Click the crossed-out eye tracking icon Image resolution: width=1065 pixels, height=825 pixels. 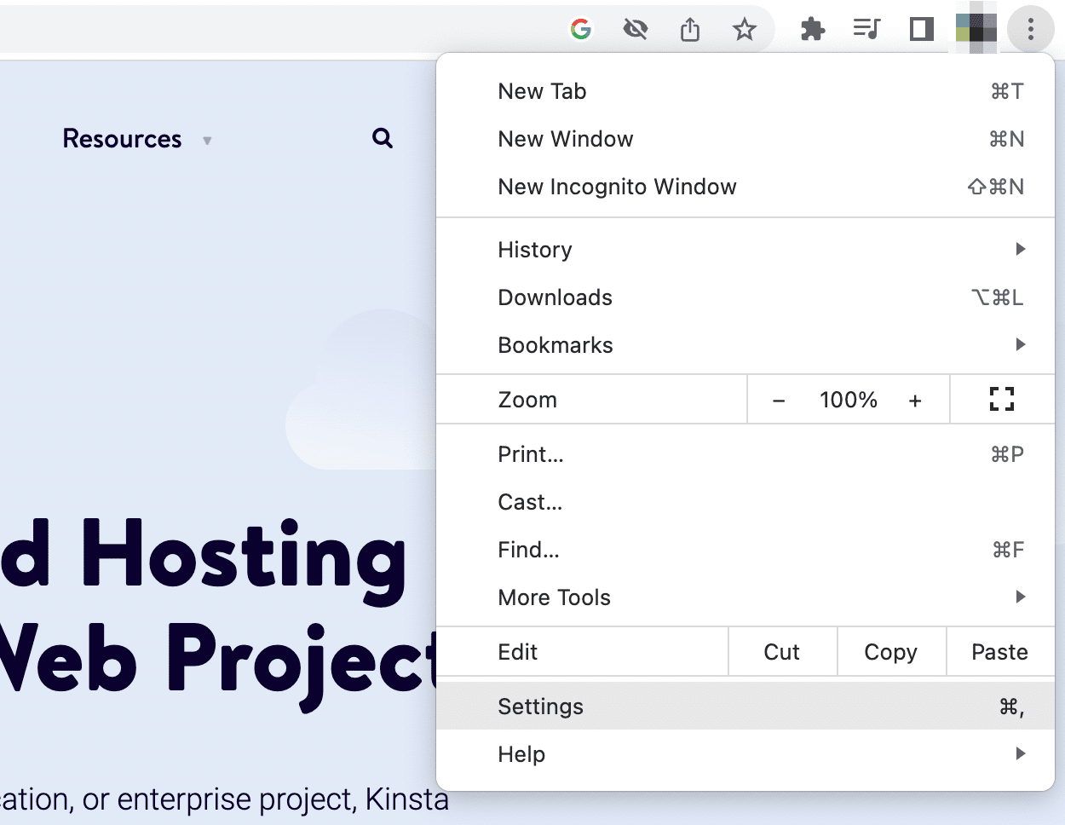(635, 30)
